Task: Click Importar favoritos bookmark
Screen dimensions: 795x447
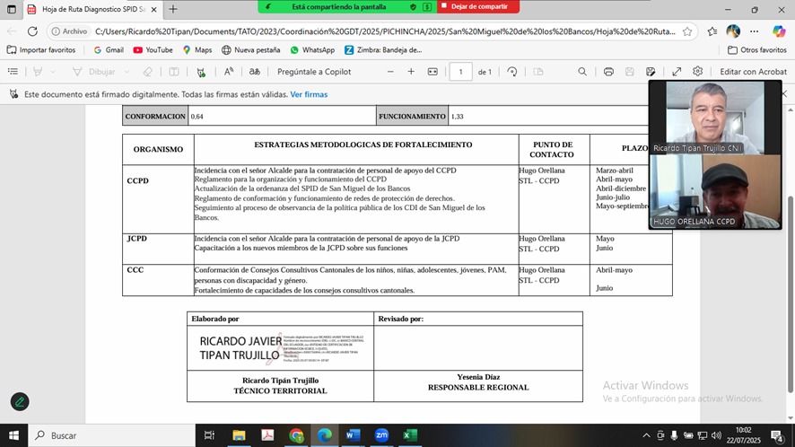Action: (41, 49)
